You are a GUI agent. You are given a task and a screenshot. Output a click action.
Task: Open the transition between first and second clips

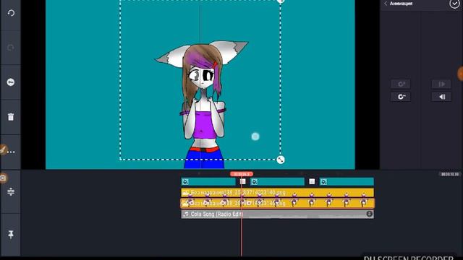tap(243, 181)
